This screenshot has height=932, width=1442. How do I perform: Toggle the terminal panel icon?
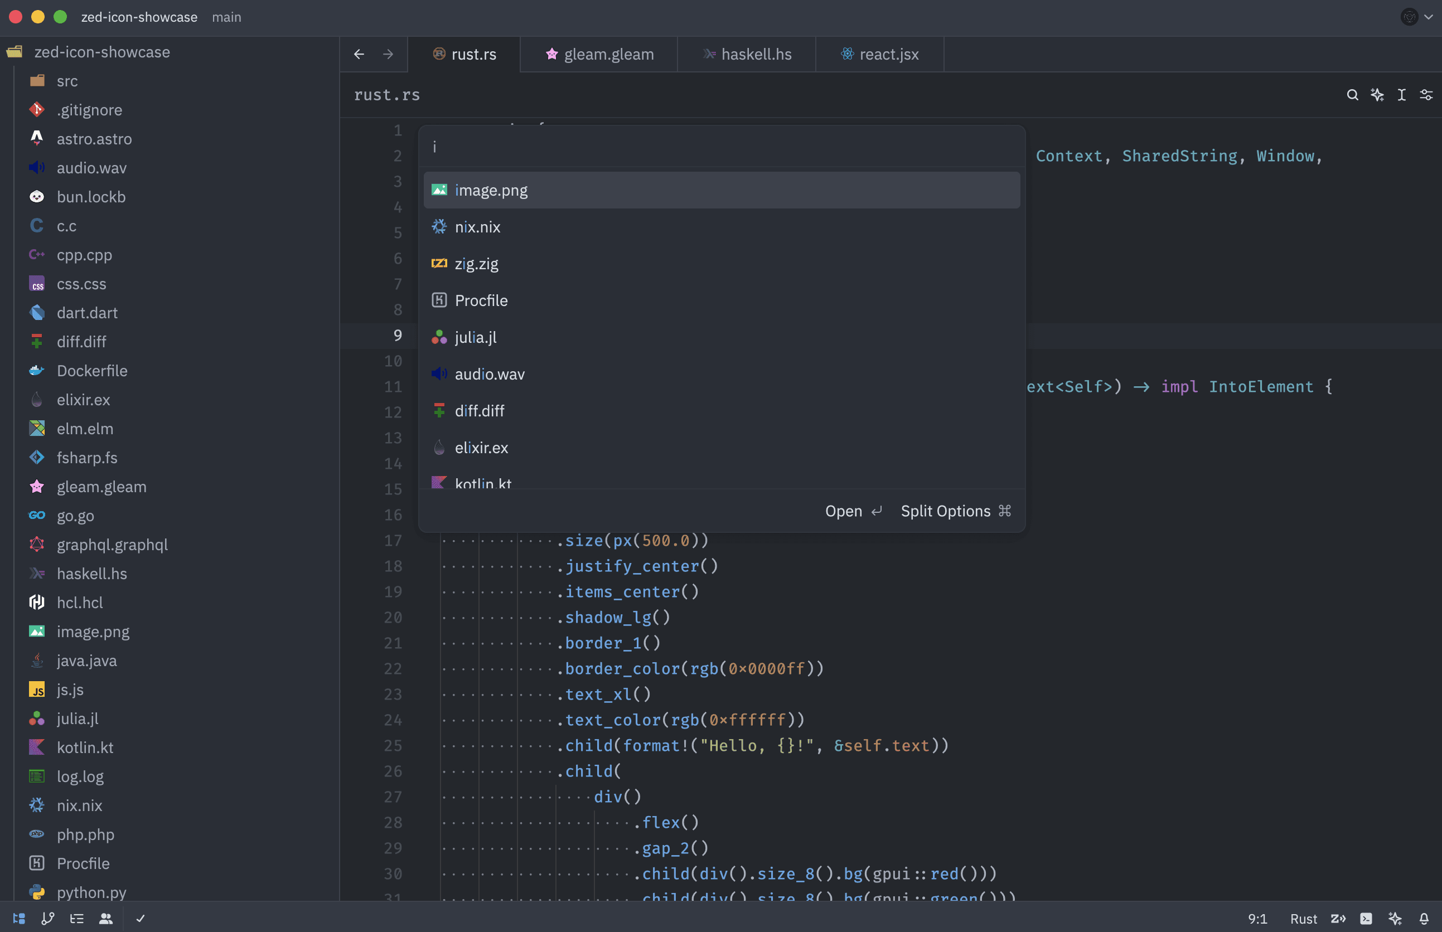[1366, 918]
